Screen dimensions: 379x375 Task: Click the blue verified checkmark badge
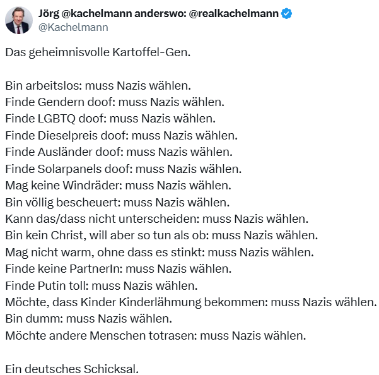[287, 13]
